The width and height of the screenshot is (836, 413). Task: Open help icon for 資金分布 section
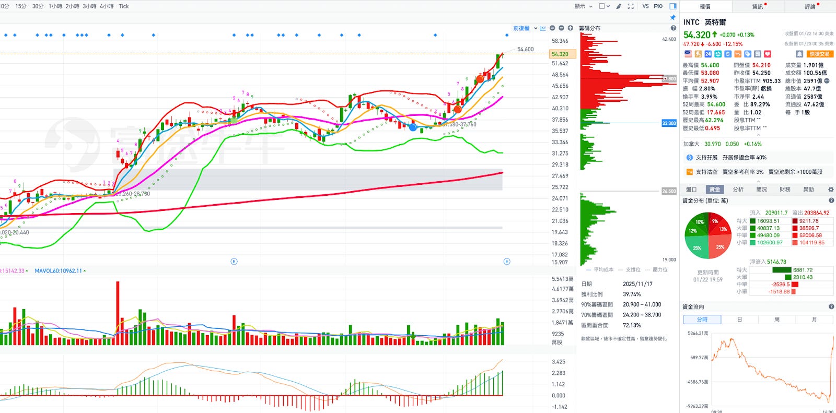(831, 200)
